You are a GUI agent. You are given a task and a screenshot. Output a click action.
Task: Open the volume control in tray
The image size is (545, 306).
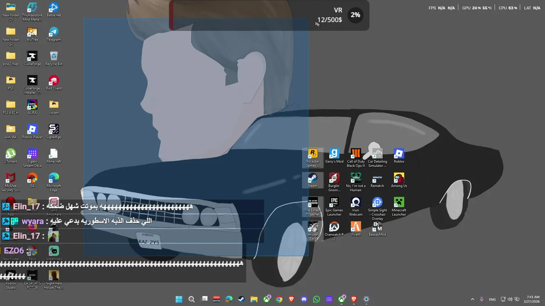tap(510, 299)
